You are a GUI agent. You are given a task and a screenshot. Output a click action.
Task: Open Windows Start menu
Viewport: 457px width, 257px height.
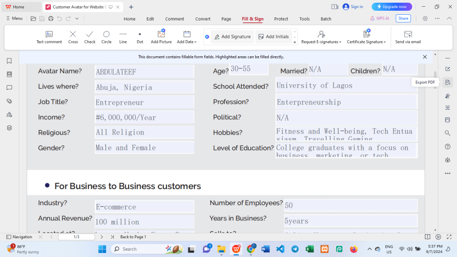click(102, 249)
